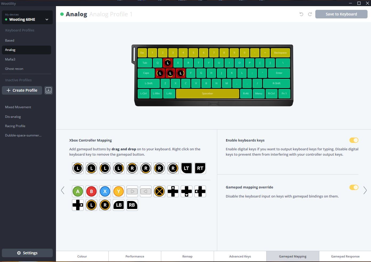Open the Advanced Keys tab

point(240,256)
